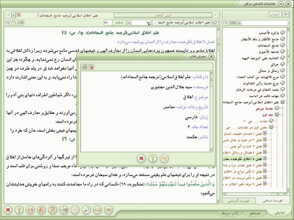Click the sidebar search input field

click(265, 23)
